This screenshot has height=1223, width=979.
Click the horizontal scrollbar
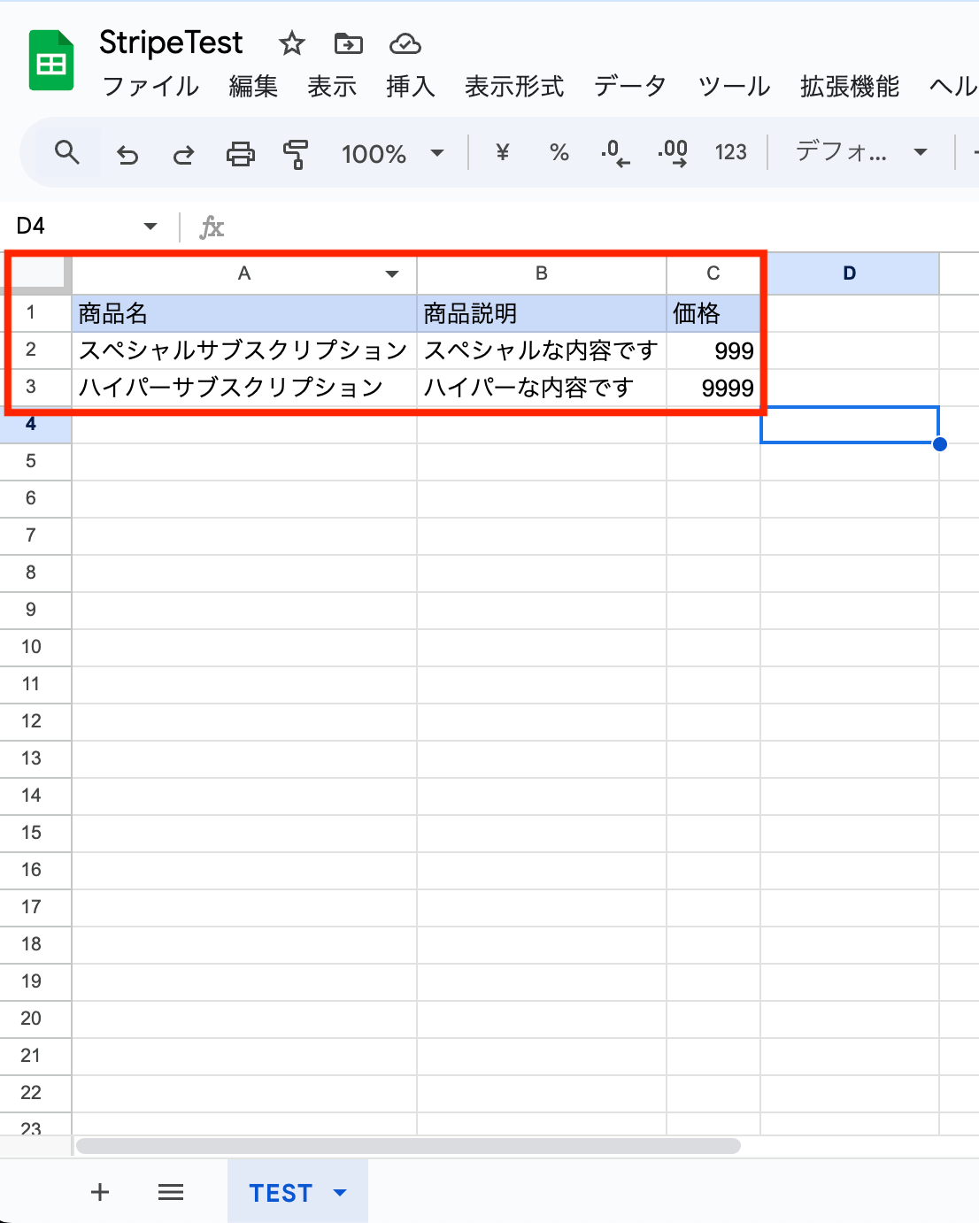[x=408, y=1146]
